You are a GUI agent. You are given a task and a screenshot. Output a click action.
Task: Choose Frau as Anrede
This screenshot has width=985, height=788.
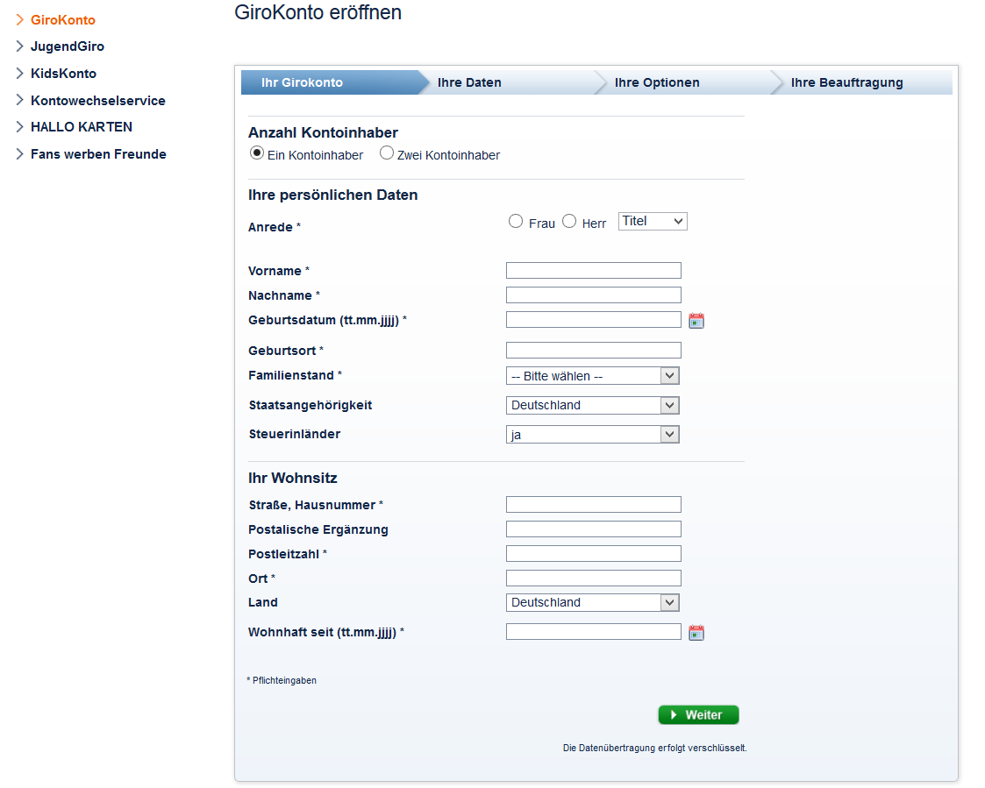click(515, 221)
